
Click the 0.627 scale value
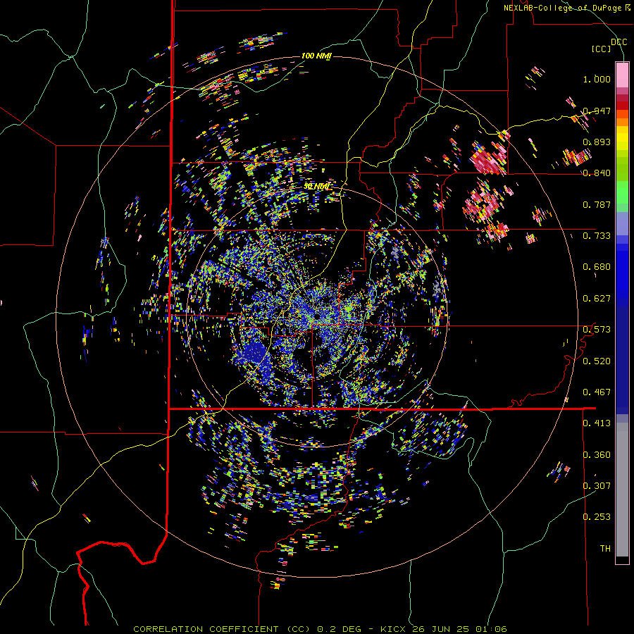coord(597,299)
